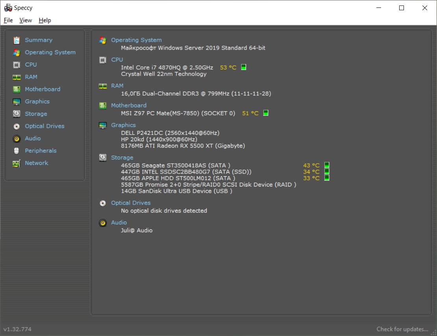The height and width of the screenshot is (336, 437).
Task: Click the Storage heading link in main panel
Action: (x=122, y=158)
